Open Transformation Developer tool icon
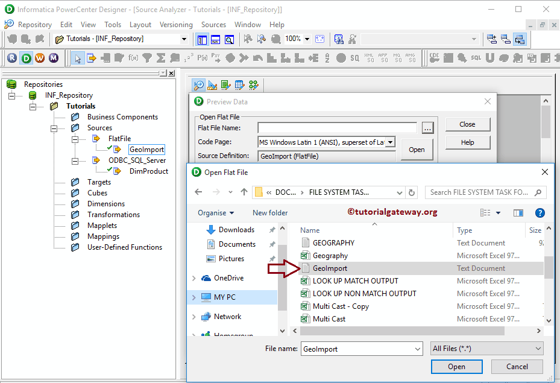This screenshot has width=560, height=383. point(225,85)
